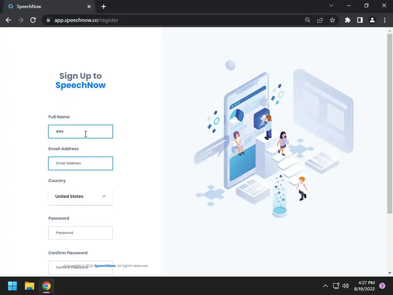Focus the Full Name field containing Alex
The image size is (393, 295).
pyautogui.click(x=81, y=131)
